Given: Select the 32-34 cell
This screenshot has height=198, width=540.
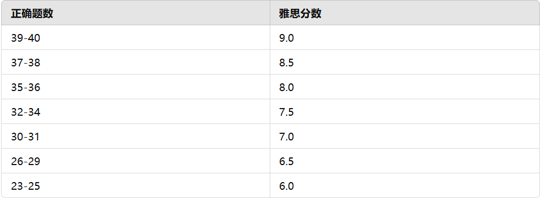Looking at the screenshot, I should (135, 111).
